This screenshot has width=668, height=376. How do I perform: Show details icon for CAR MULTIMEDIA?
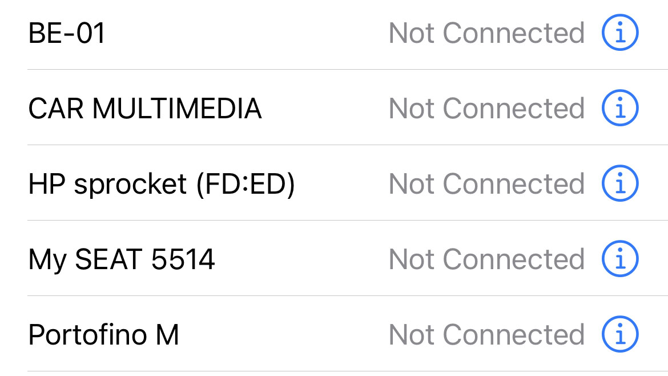click(x=620, y=109)
